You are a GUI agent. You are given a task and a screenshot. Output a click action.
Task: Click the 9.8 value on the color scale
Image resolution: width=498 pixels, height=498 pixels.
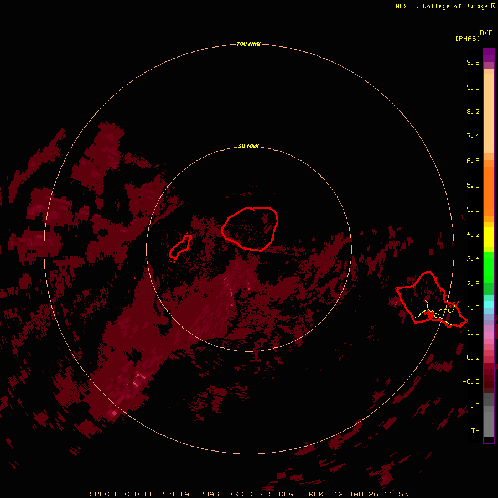coord(473,62)
